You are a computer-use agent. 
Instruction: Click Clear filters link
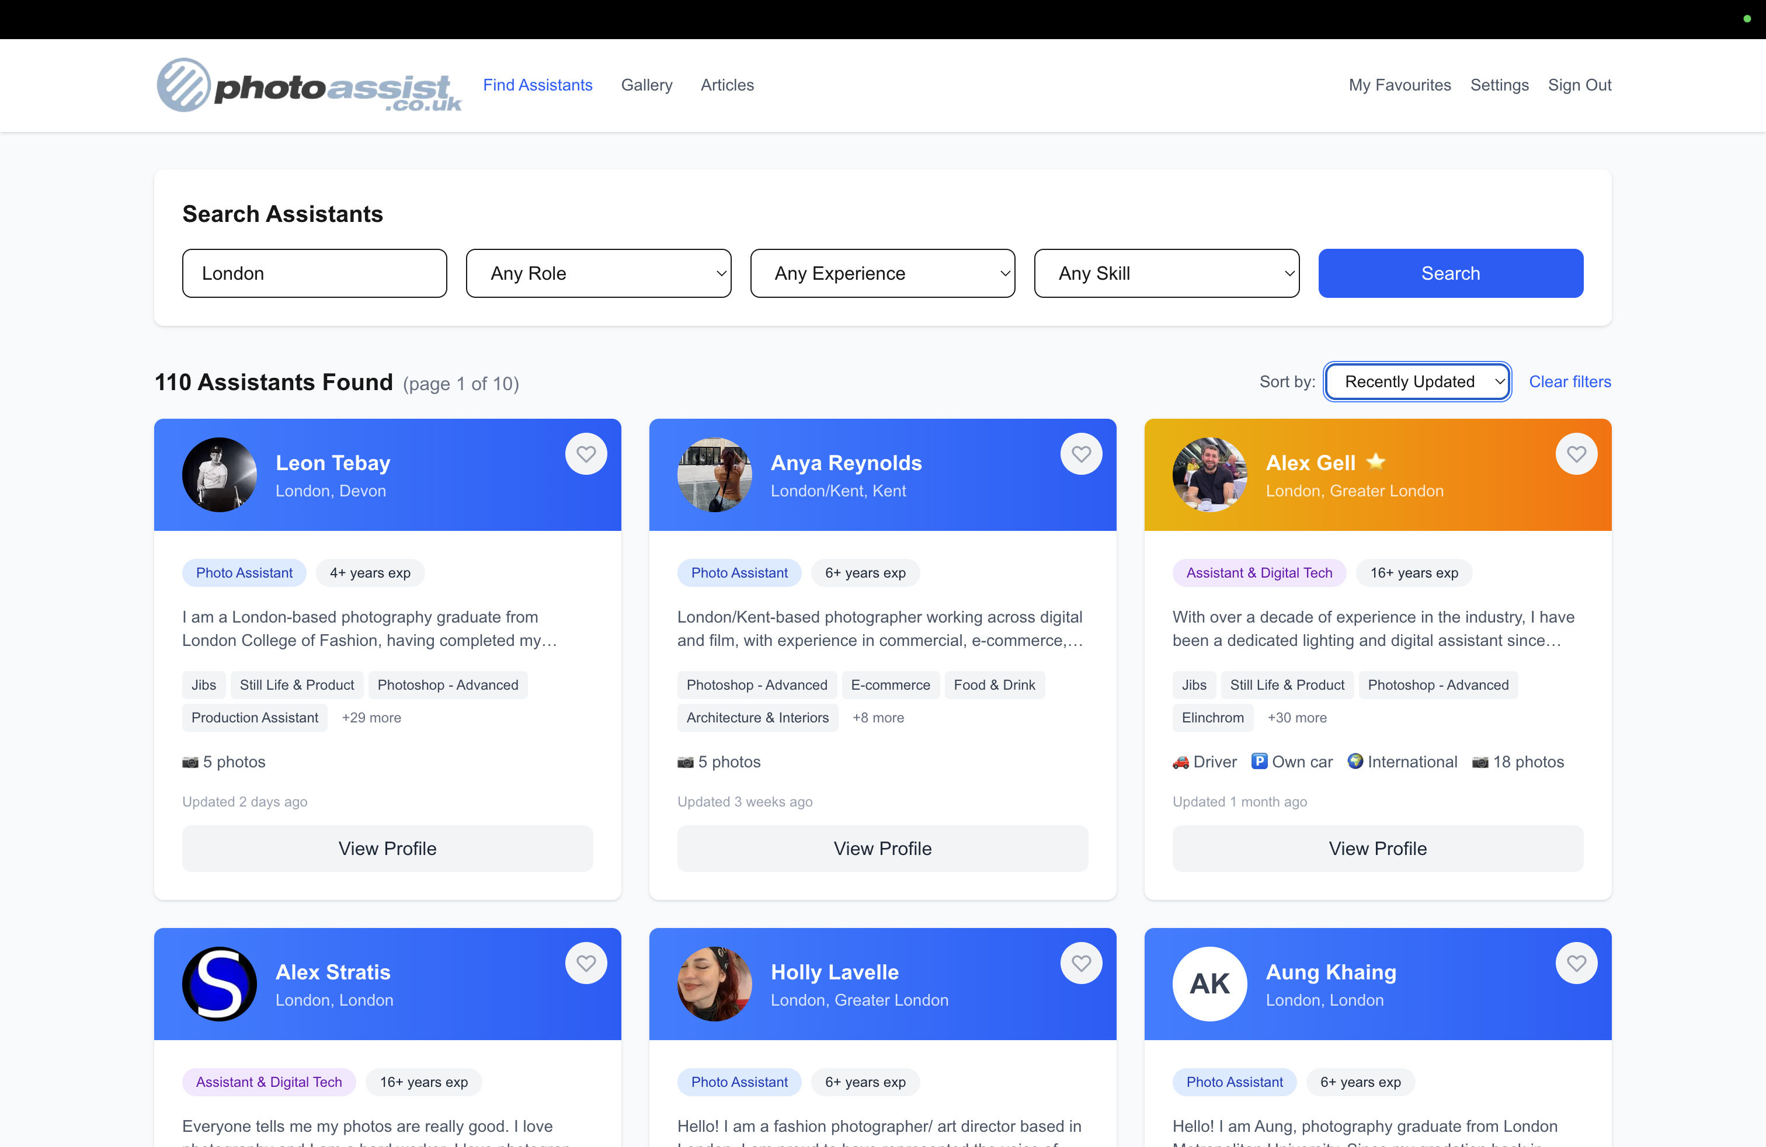point(1569,381)
